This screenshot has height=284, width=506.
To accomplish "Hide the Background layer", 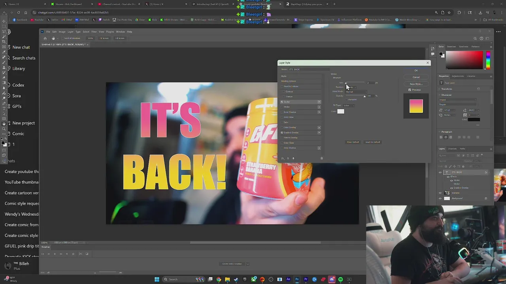I will (440, 198).
